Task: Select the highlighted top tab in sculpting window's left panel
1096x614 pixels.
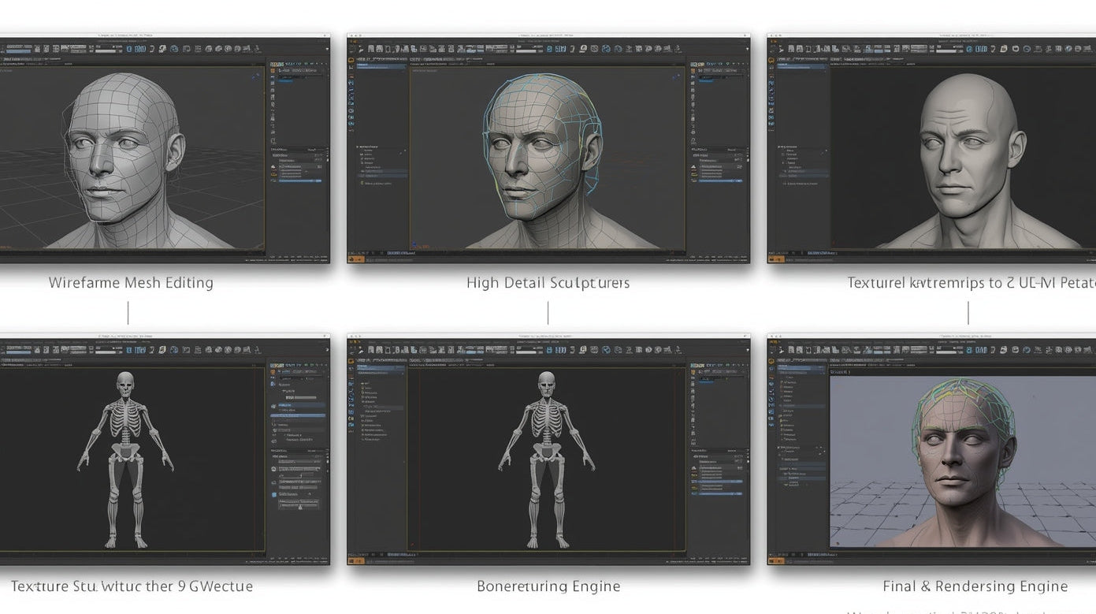Action: [382, 66]
